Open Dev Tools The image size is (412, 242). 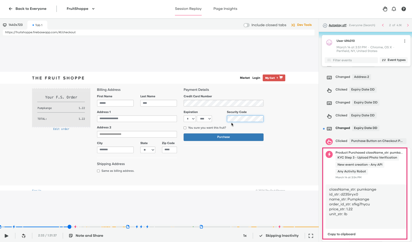tap(301, 25)
